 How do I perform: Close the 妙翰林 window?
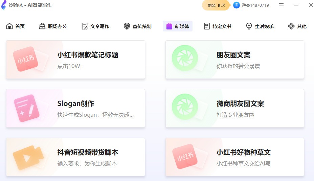tap(311, 5)
